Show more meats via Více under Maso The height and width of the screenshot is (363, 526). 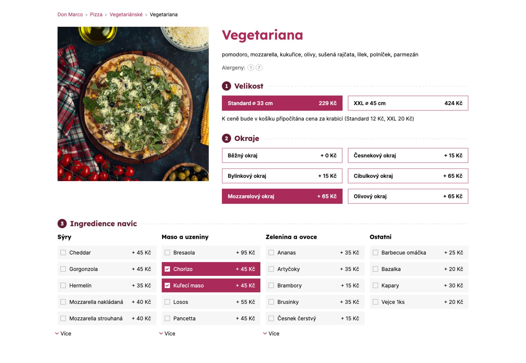pos(167,333)
